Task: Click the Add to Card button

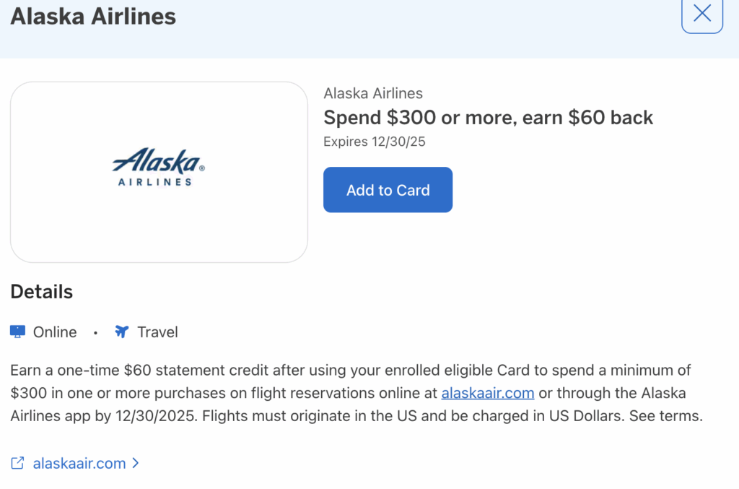Action: (x=388, y=189)
